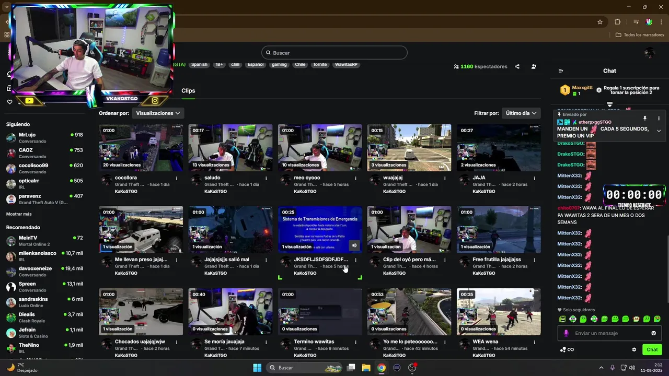
Task: Open pinned message three-dot options
Action: tap(659, 119)
